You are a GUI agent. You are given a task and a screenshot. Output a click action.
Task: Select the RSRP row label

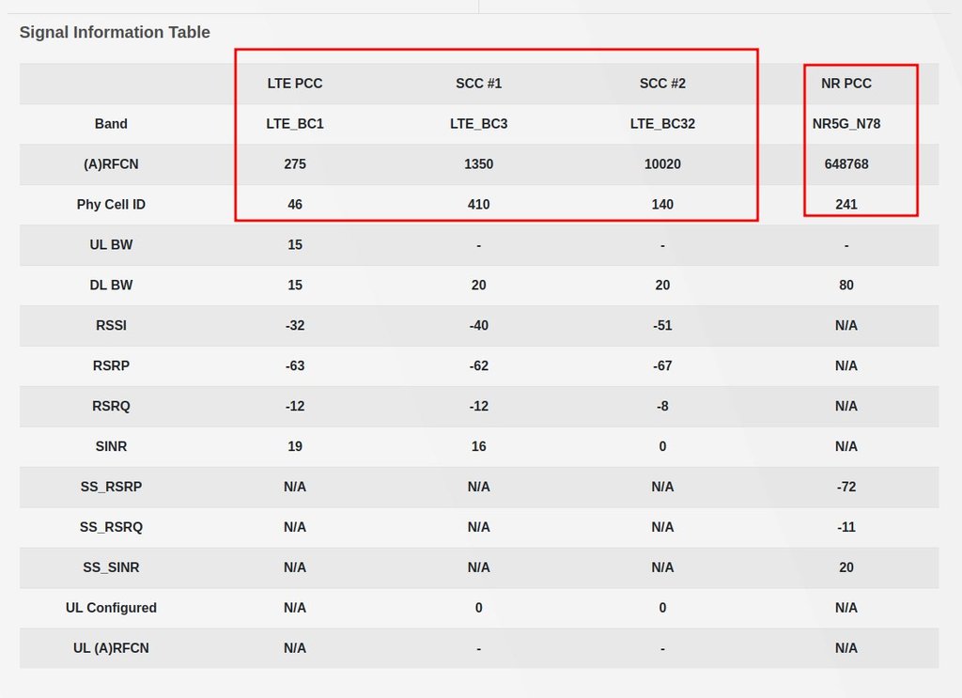pyautogui.click(x=111, y=366)
